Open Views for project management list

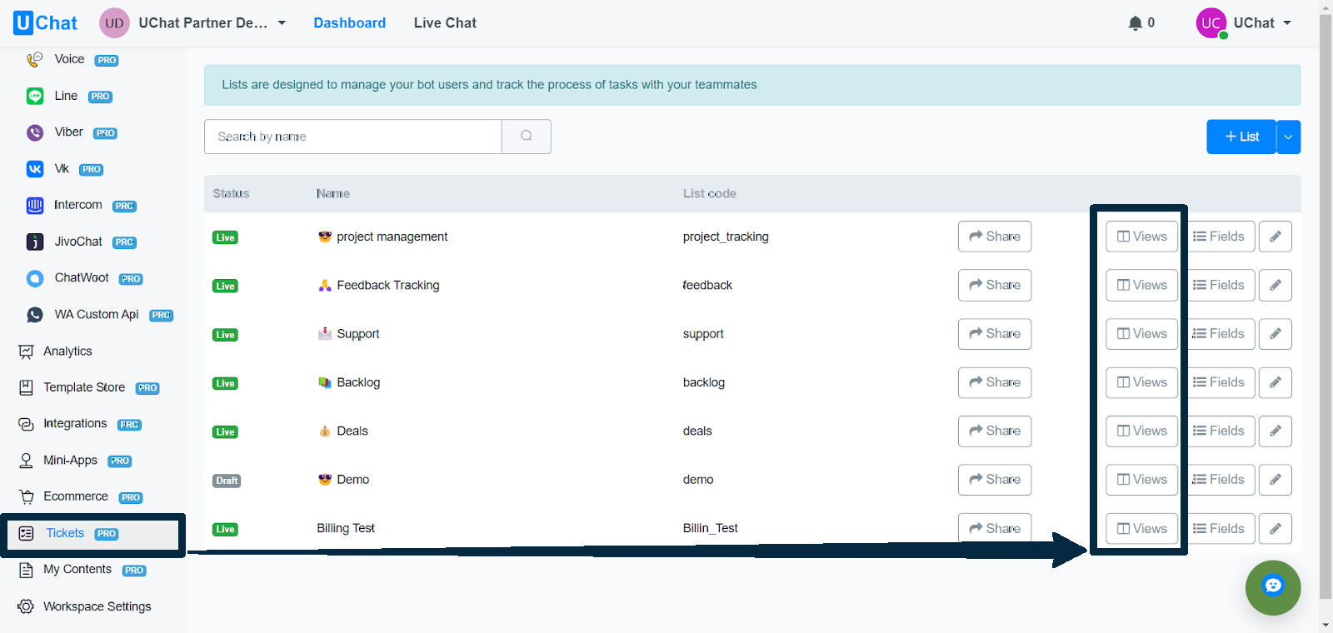point(1142,237)
